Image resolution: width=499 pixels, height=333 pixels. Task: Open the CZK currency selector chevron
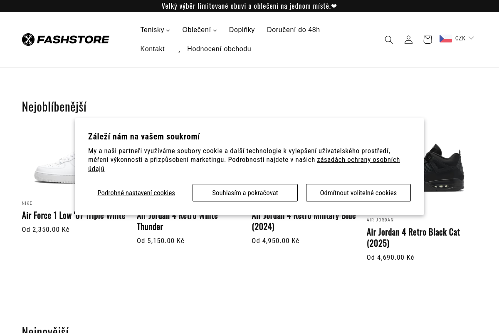(x=471, y=38)
